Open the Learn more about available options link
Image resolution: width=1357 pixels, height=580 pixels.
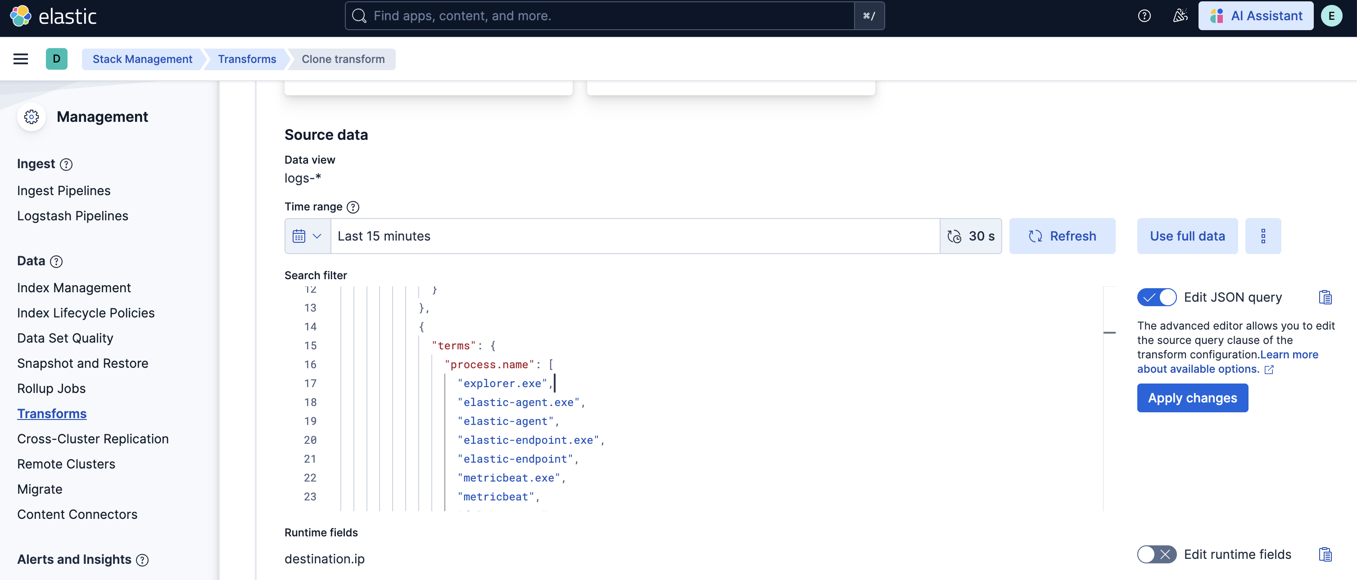(x=1227, y=362)
